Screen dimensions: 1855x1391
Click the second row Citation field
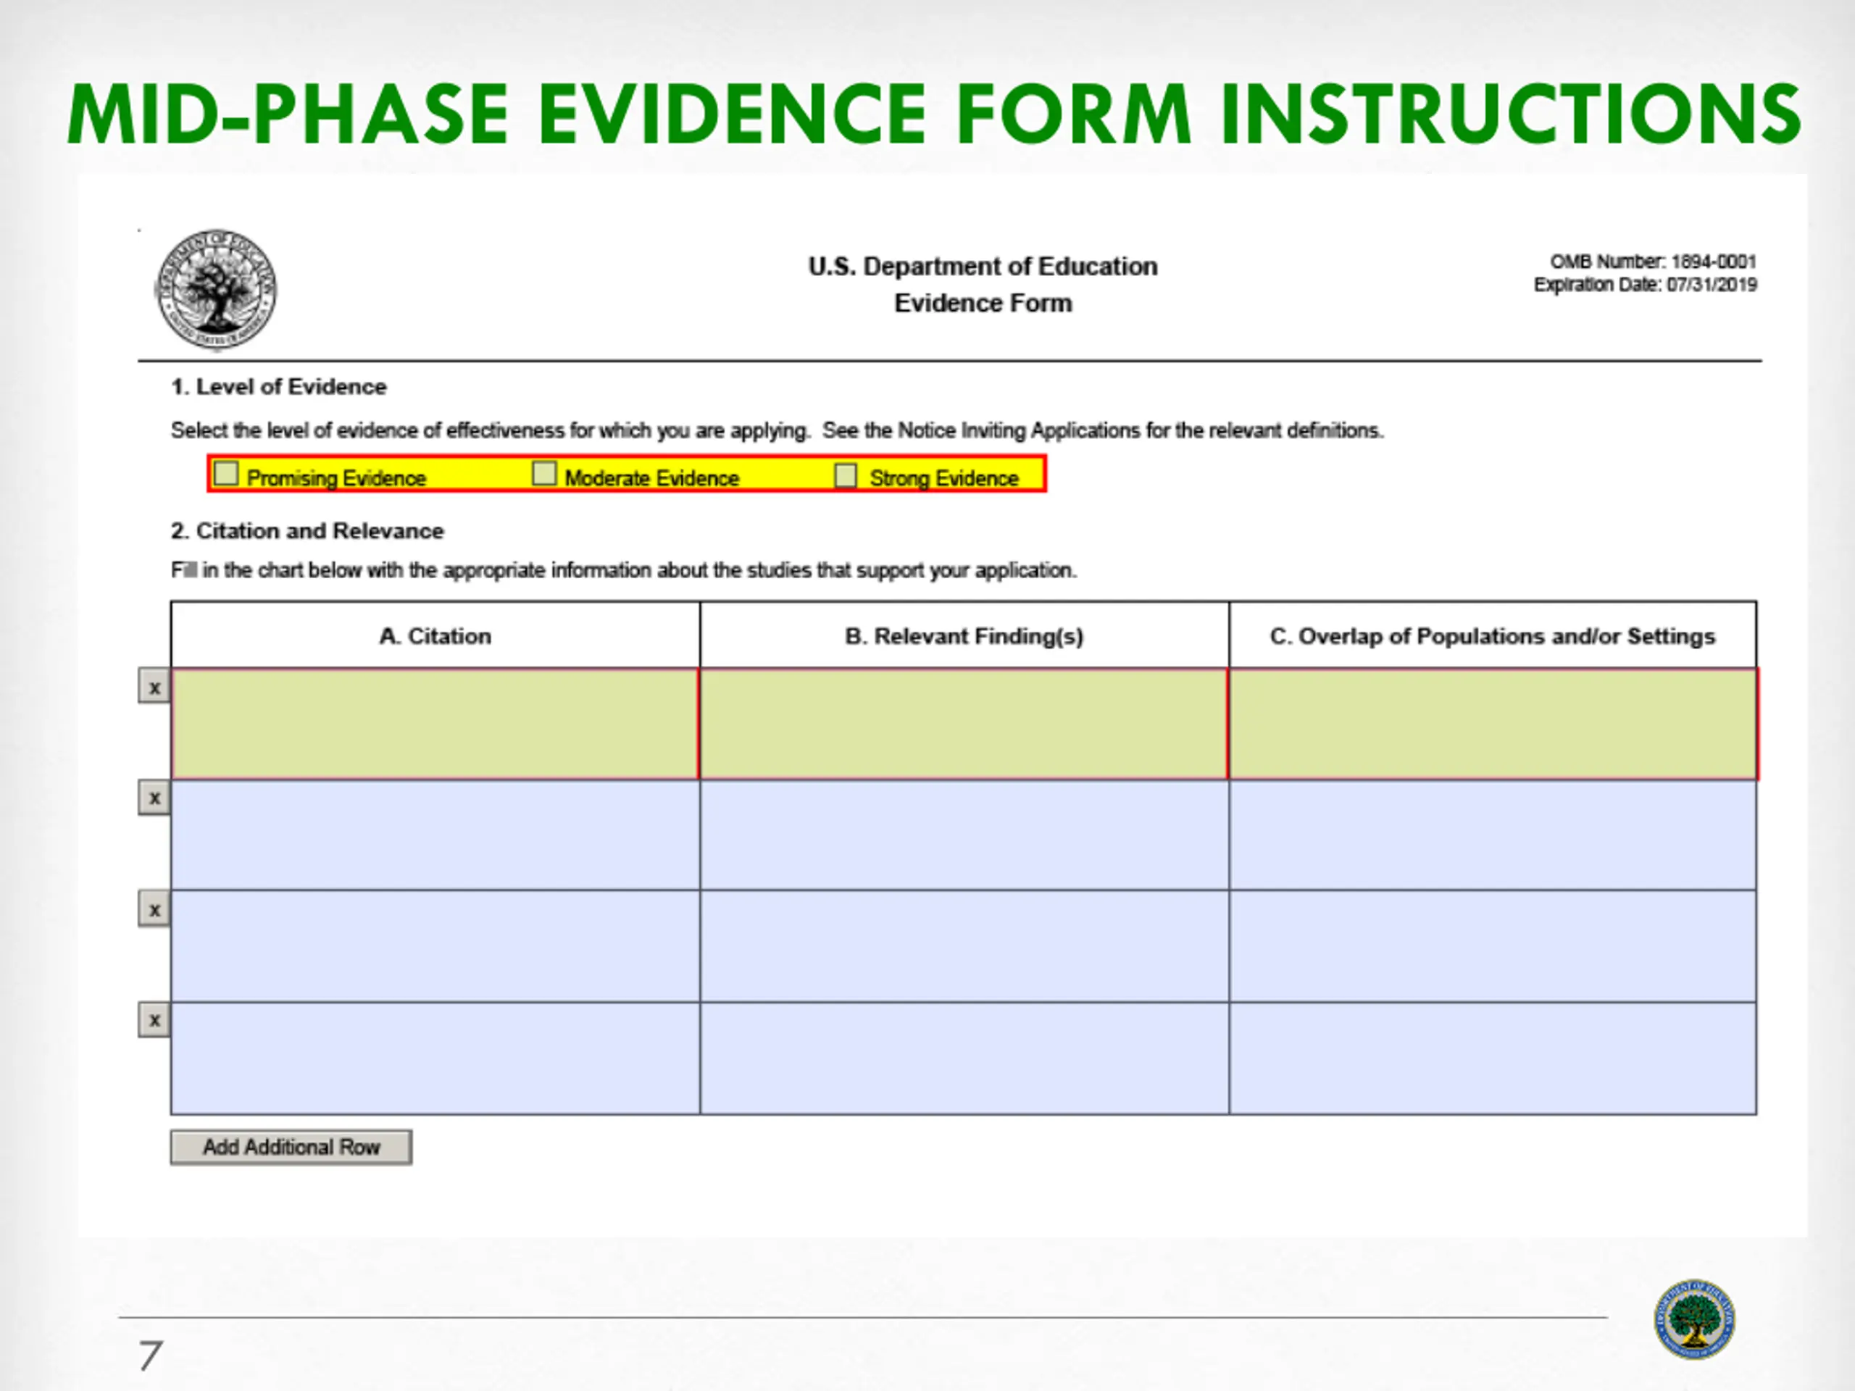(435, 835)
